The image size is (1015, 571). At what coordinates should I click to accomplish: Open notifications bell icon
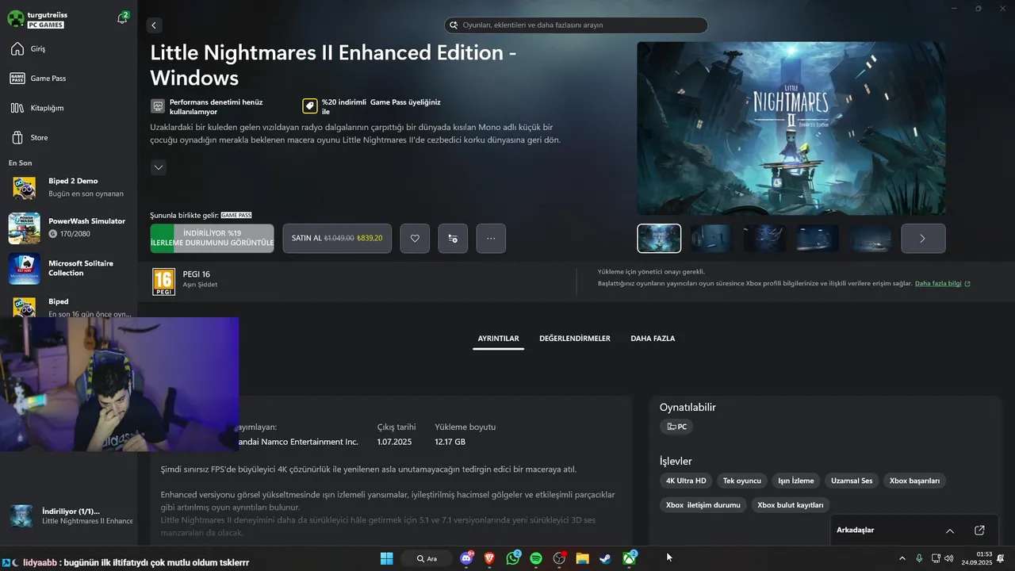pos(122,18)
